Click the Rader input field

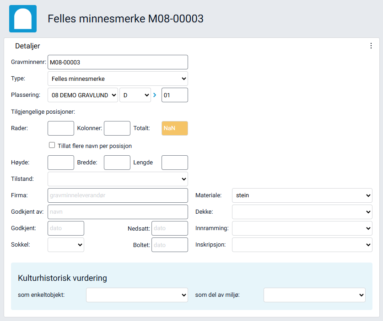click(x=60, y=128)
